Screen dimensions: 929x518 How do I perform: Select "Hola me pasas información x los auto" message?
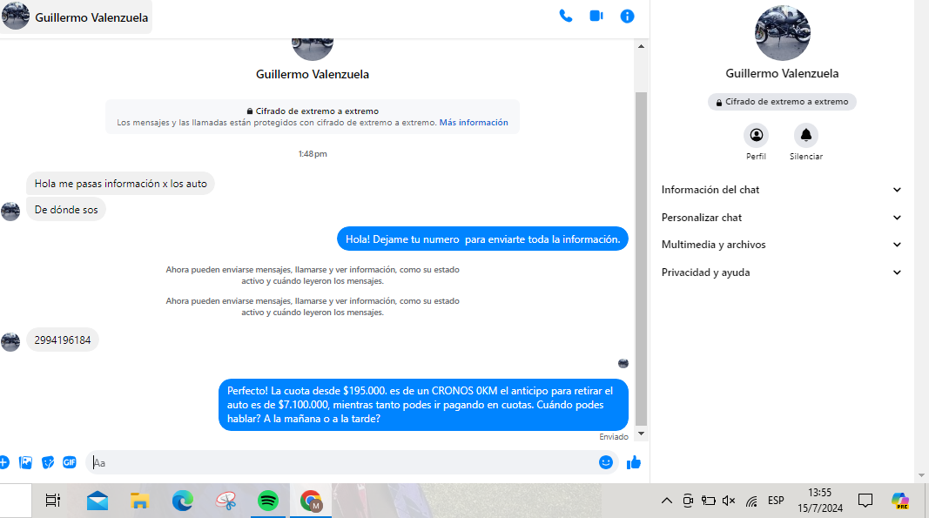[120, 184]
